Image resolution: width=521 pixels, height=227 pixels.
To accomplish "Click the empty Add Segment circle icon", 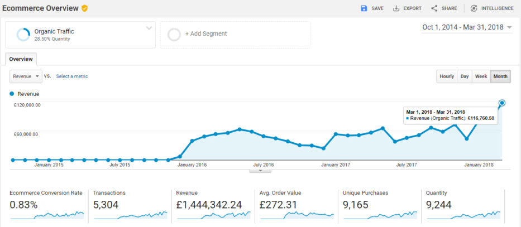I will [x=174, y=34].
